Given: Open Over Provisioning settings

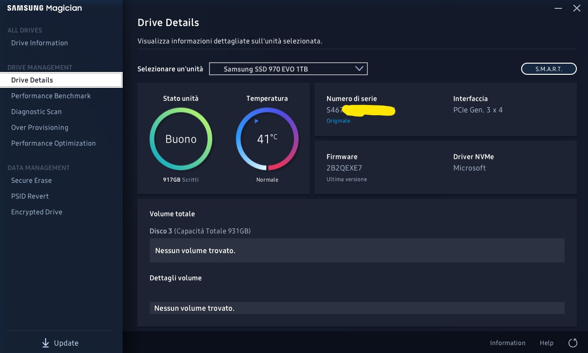Looking at the screenshot, I should [x=39, y=127].
